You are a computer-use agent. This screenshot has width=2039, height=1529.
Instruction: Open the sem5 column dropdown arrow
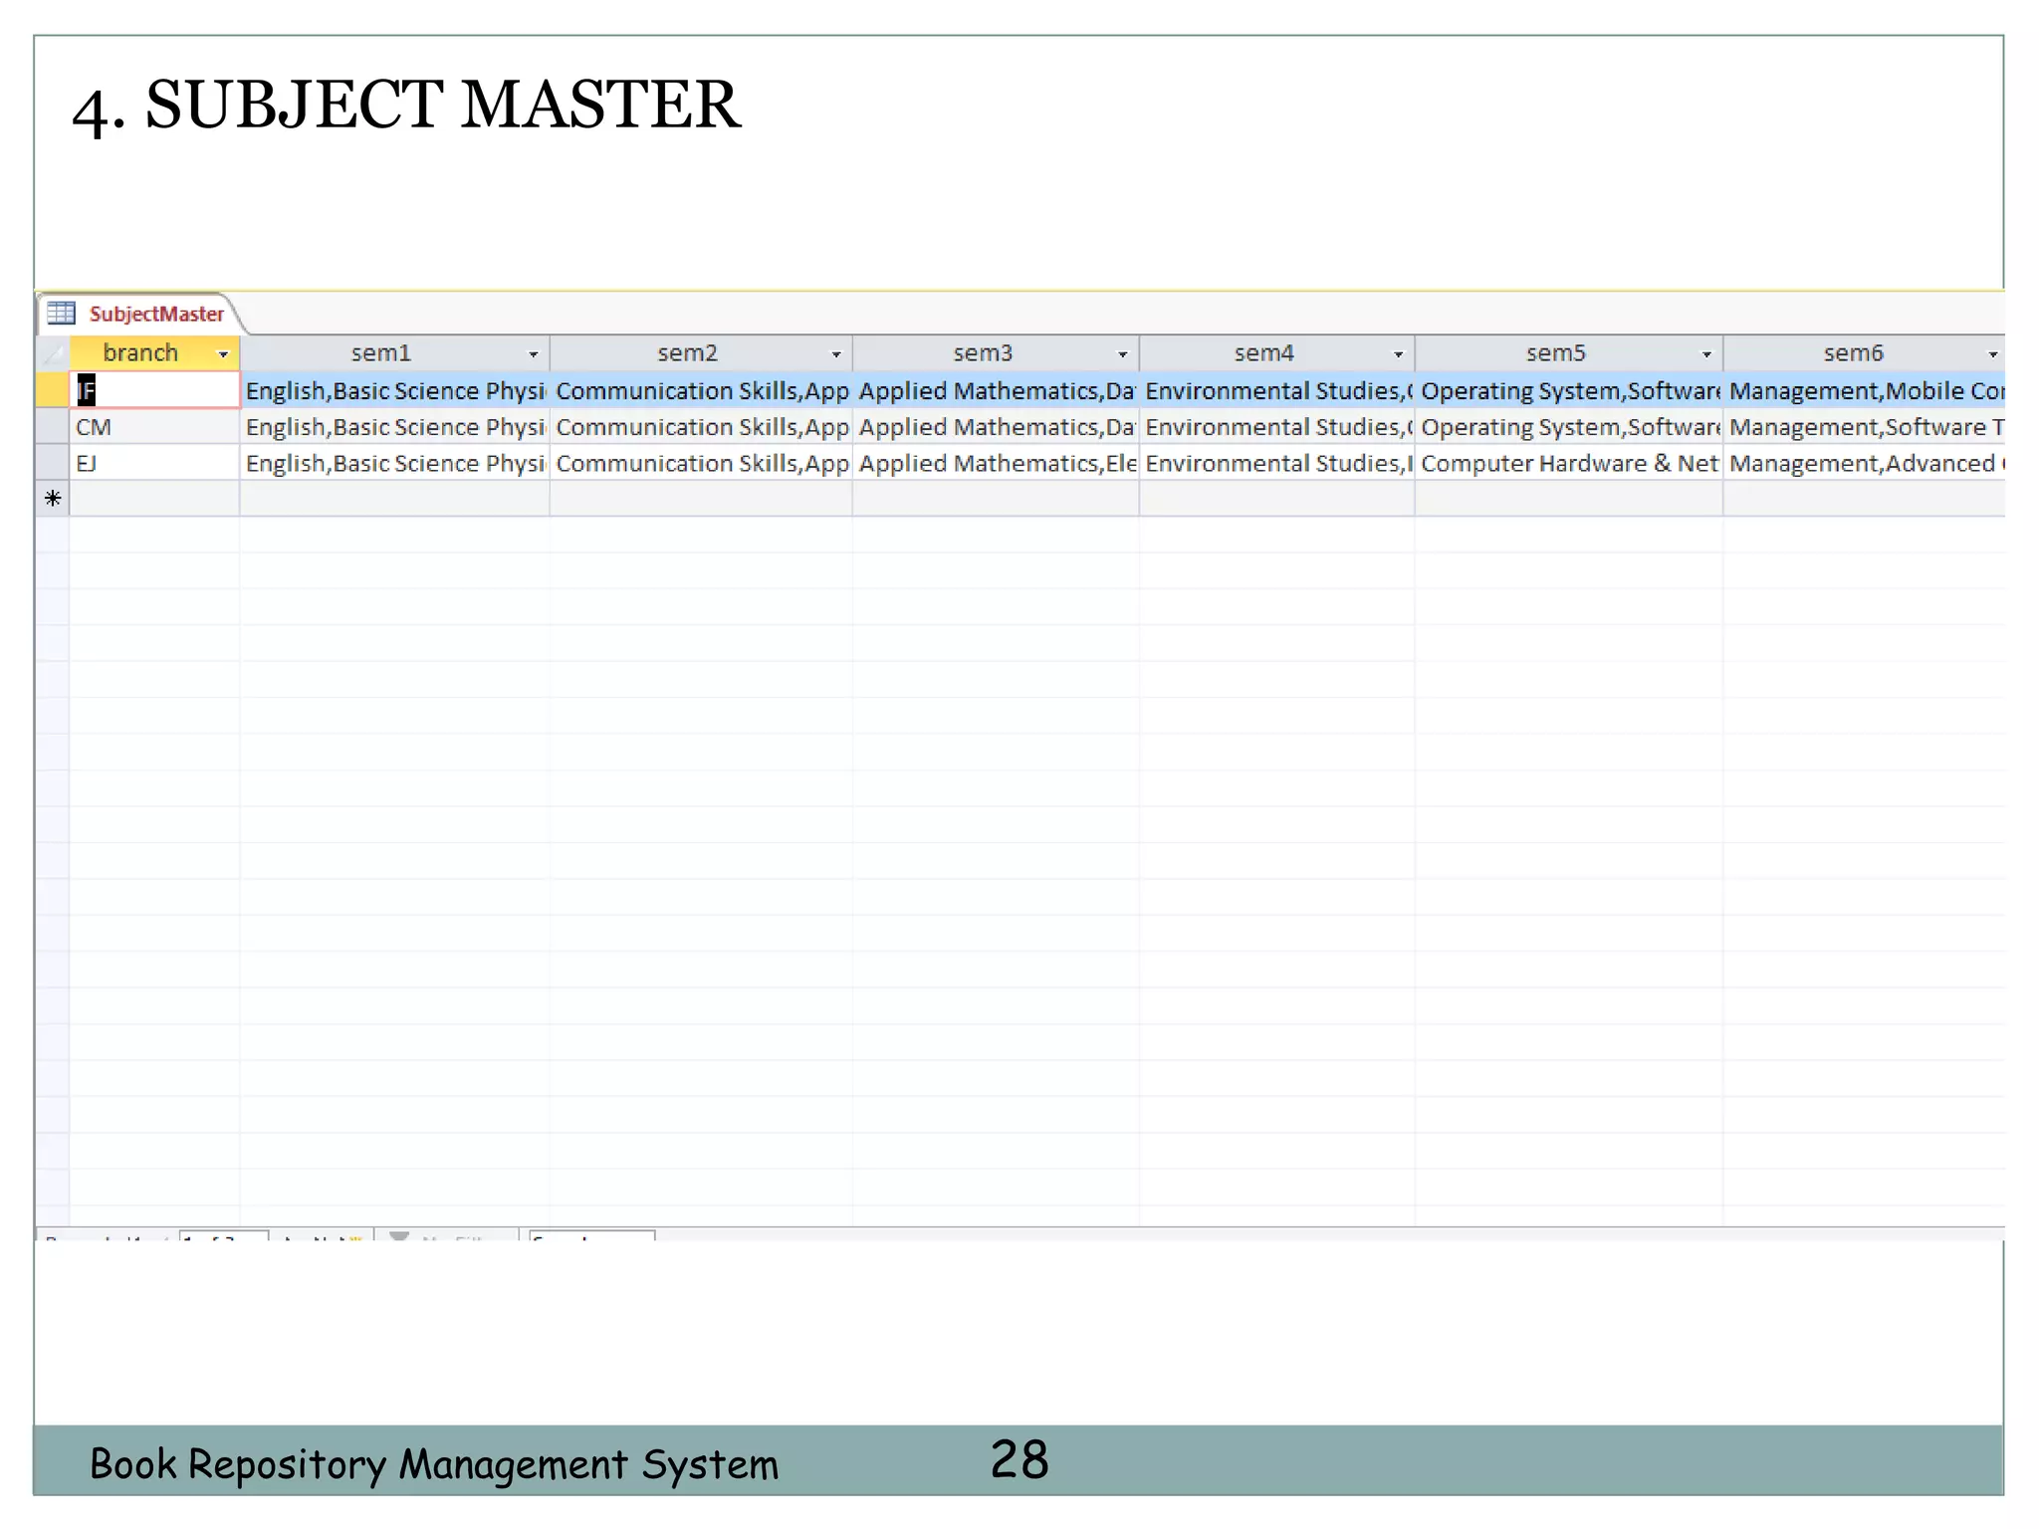click(x=1706, y=354)
